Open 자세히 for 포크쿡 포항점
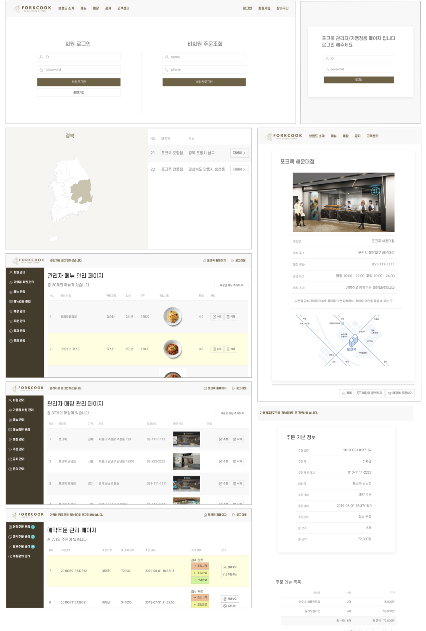The width and height of the screenshot is (426, 631). [239, 153]
